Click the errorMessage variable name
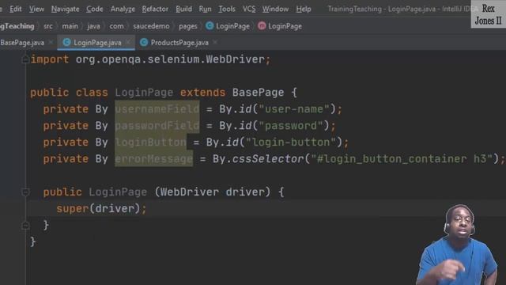The image size is (506, 285). coord(154,159)
